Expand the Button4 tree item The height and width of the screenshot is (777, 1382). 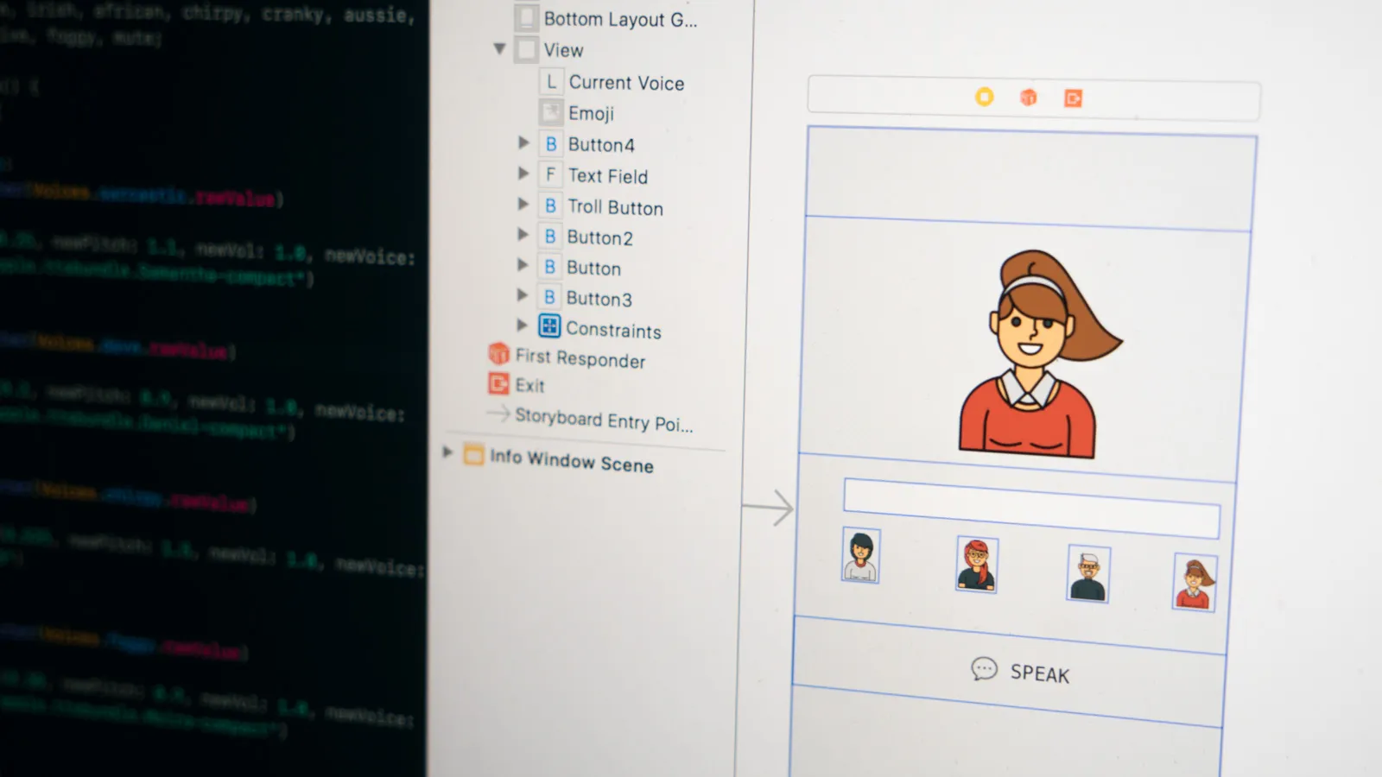coord(523,142)
